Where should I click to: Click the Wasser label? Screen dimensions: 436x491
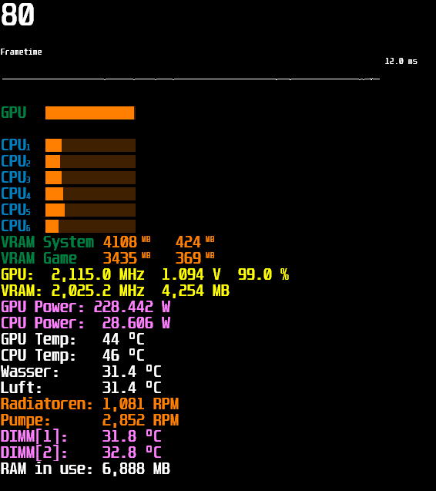coord(30,372)
